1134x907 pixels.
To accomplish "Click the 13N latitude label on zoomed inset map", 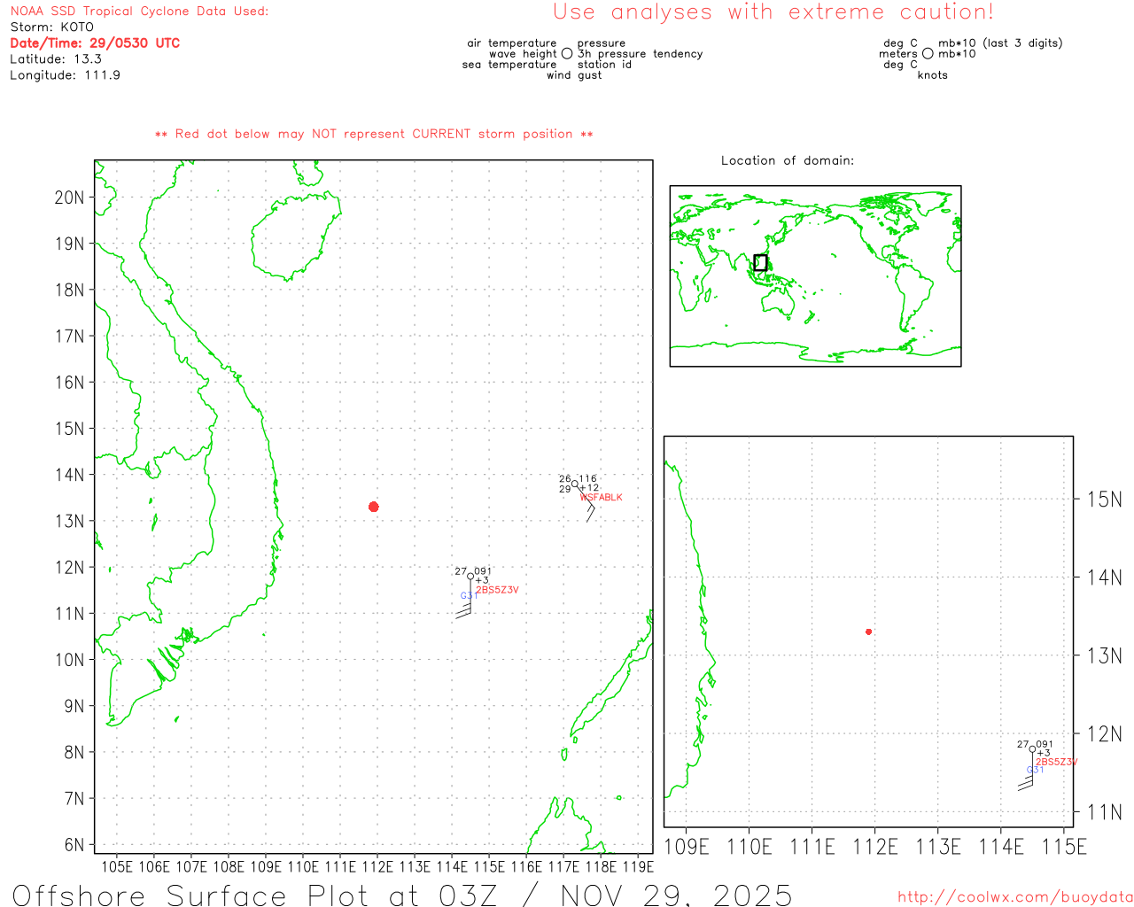I will [1104, 656].
